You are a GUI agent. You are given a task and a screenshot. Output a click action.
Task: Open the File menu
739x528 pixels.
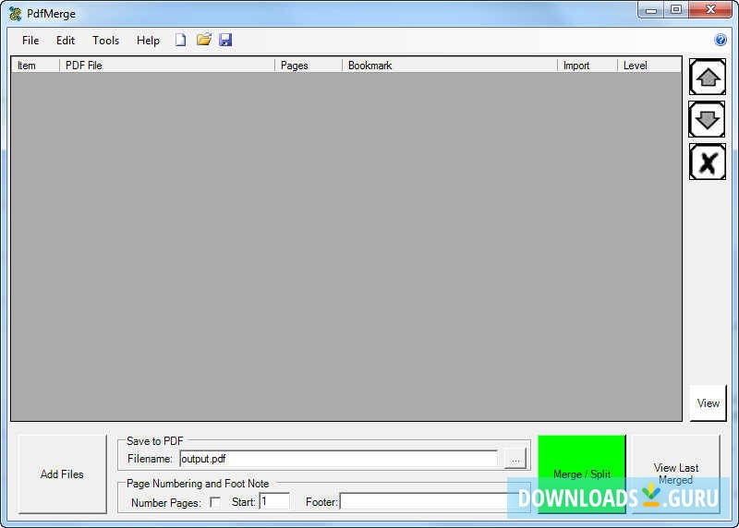(30, 41)
